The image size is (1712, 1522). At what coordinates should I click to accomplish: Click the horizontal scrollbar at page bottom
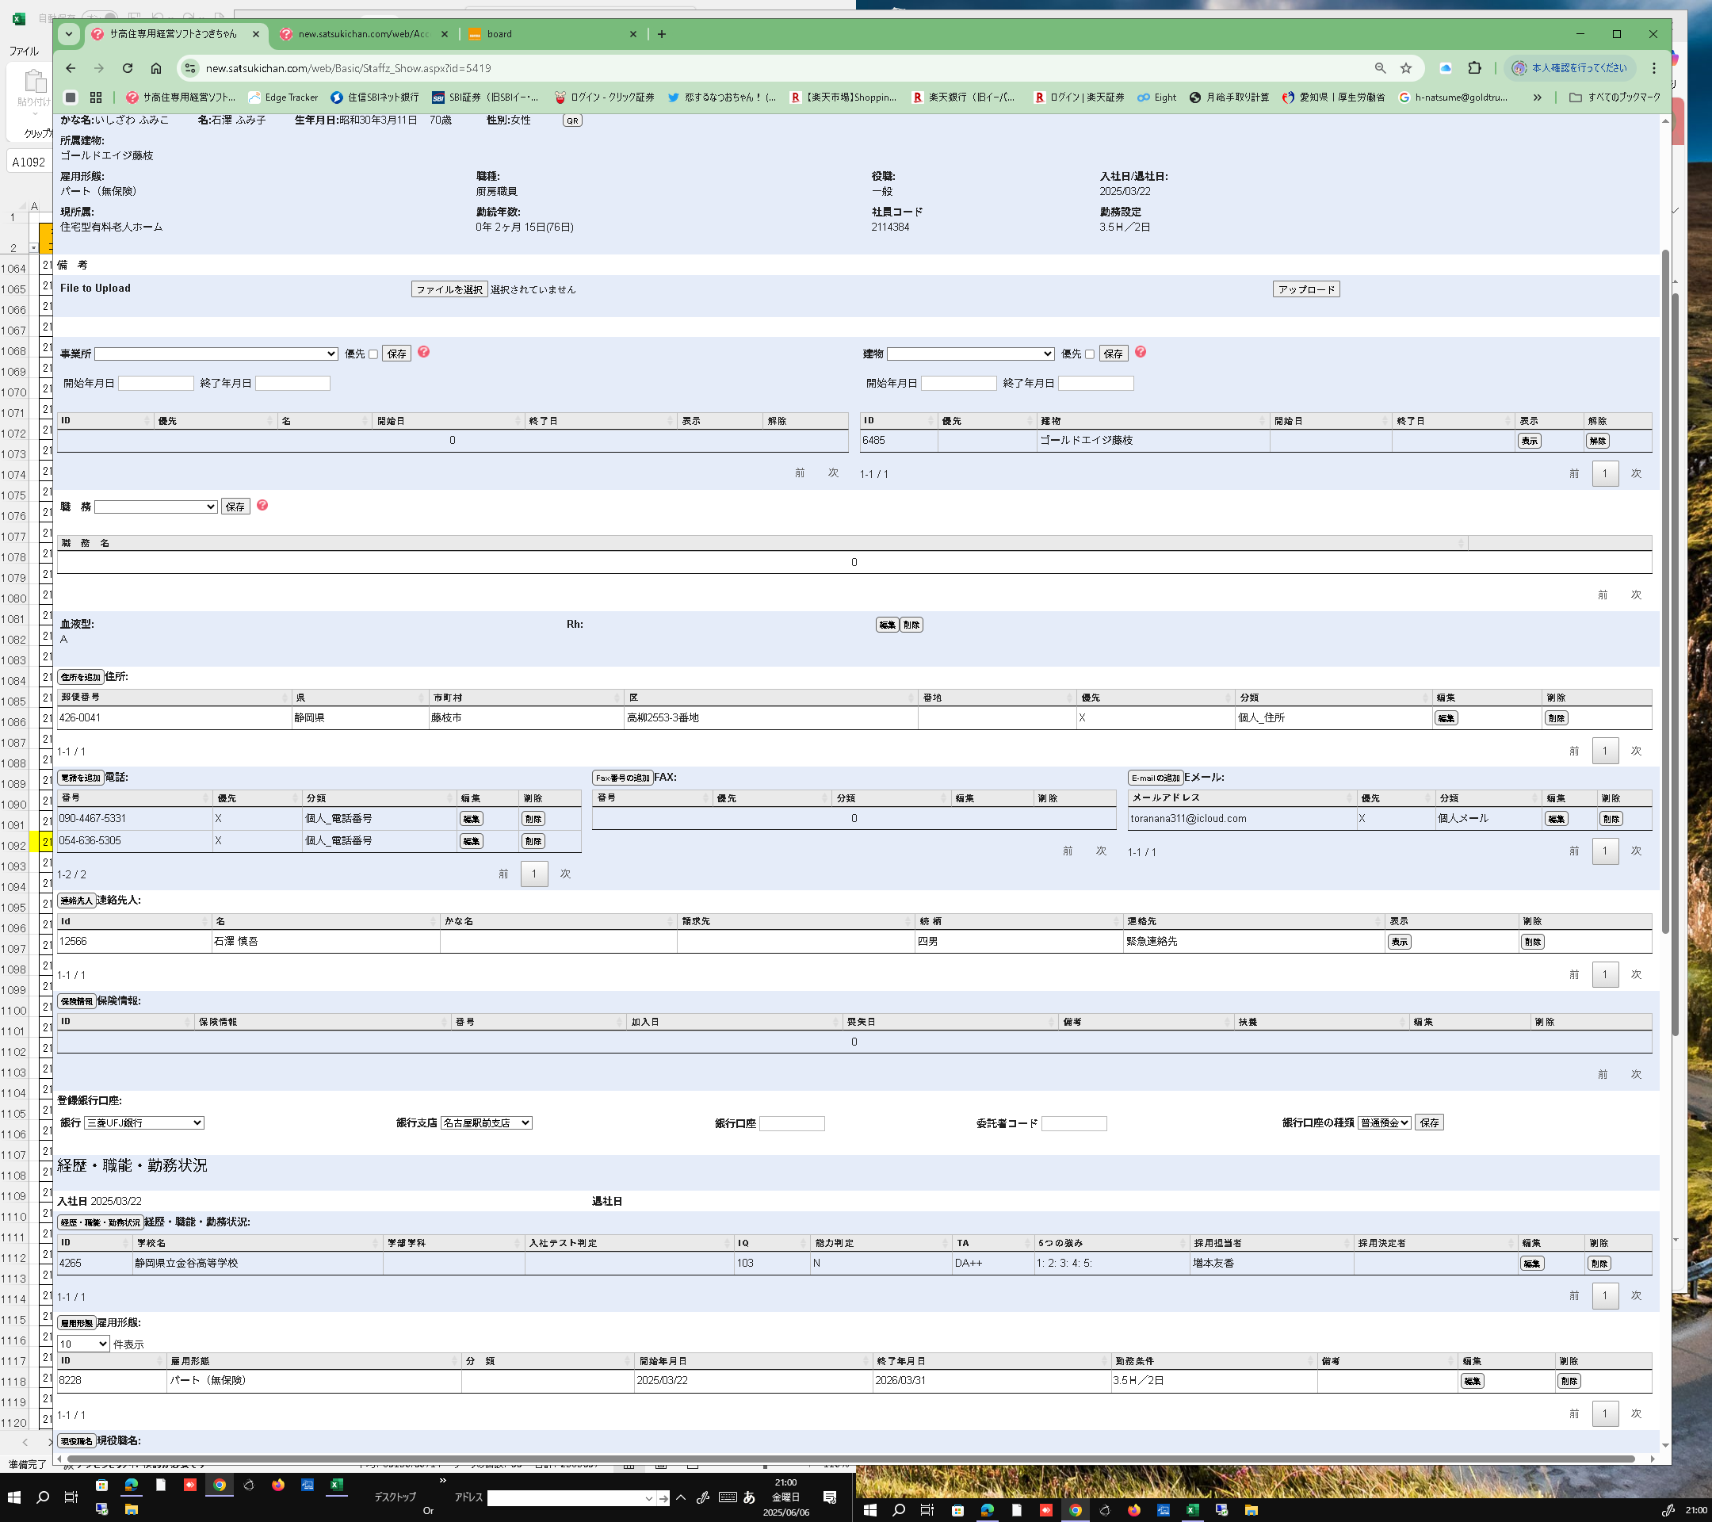point(838,1459)
